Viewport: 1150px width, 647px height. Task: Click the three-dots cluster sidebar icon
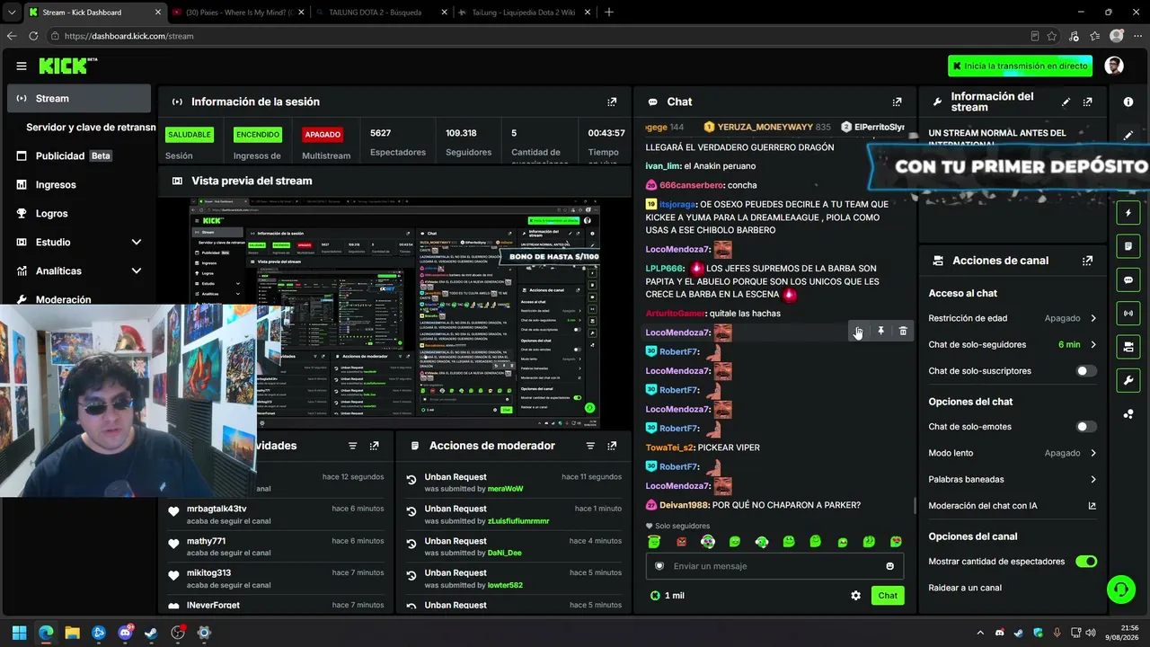tap(1128, 413)
